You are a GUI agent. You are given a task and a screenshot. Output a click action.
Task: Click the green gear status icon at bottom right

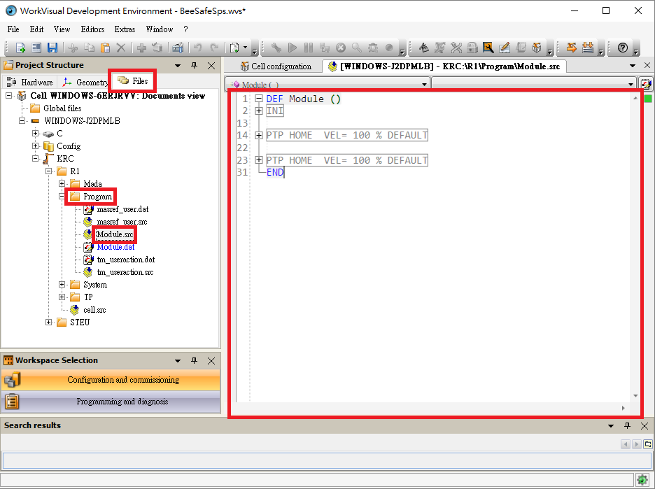click(642, 479)
